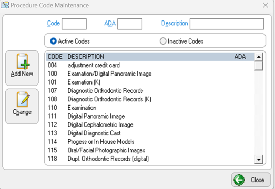
Task: Click the Procedure Code Maintenance title icon
Action: 5,5
